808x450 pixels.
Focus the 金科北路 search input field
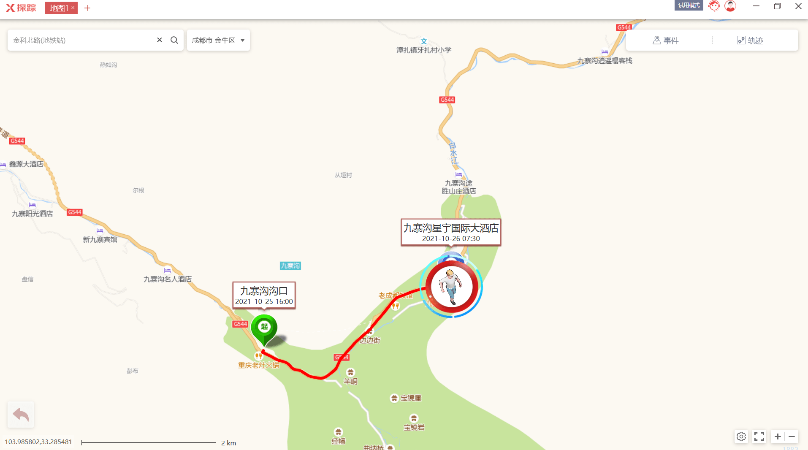82,40
